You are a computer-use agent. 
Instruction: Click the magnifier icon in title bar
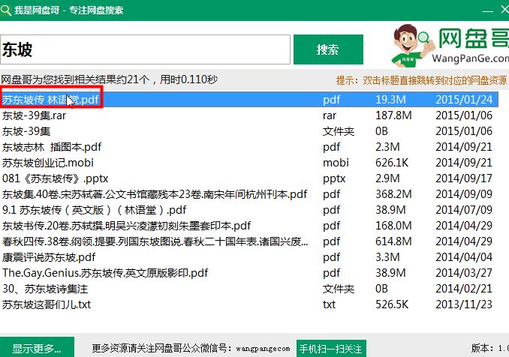(x=6, y=10)
